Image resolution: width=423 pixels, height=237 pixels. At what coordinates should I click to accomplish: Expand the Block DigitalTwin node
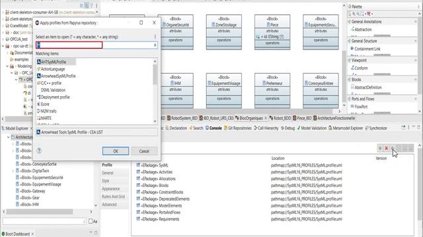(x=13, y=171)
